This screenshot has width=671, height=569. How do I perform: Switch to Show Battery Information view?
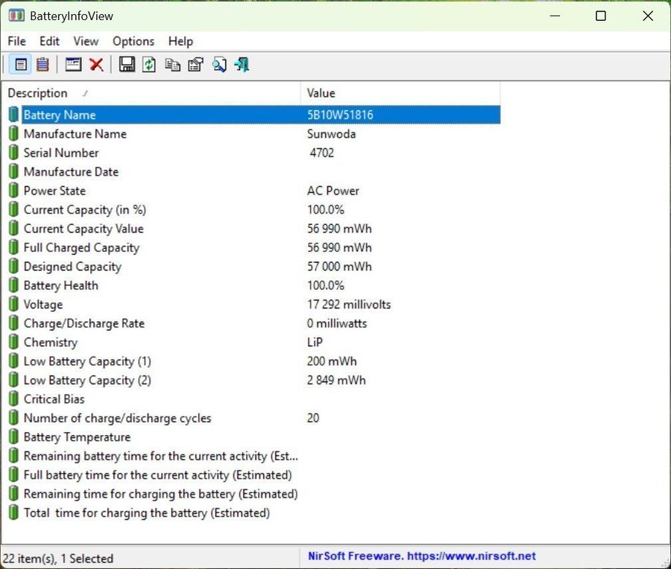coord(21,65)
